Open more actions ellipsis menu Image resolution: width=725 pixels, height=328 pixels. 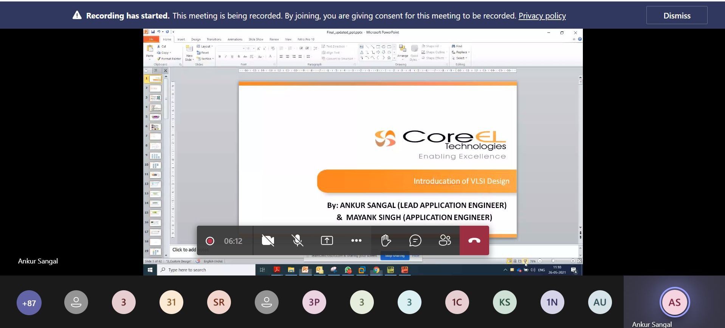356,240
